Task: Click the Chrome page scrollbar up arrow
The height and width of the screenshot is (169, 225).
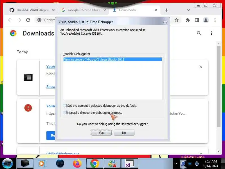Action: coord(219,44)
